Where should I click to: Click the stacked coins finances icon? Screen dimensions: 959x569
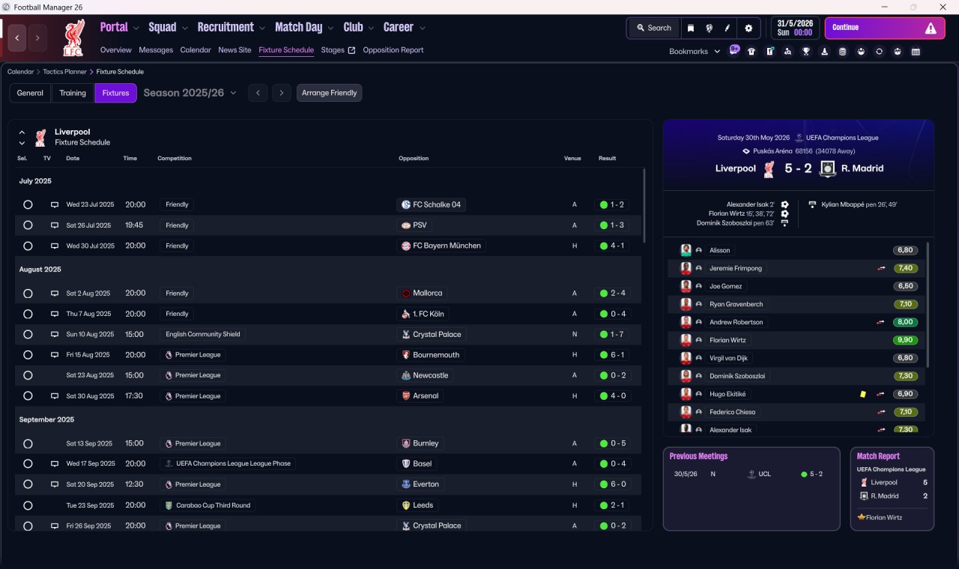pyautogui.click(x=843, y=52)
